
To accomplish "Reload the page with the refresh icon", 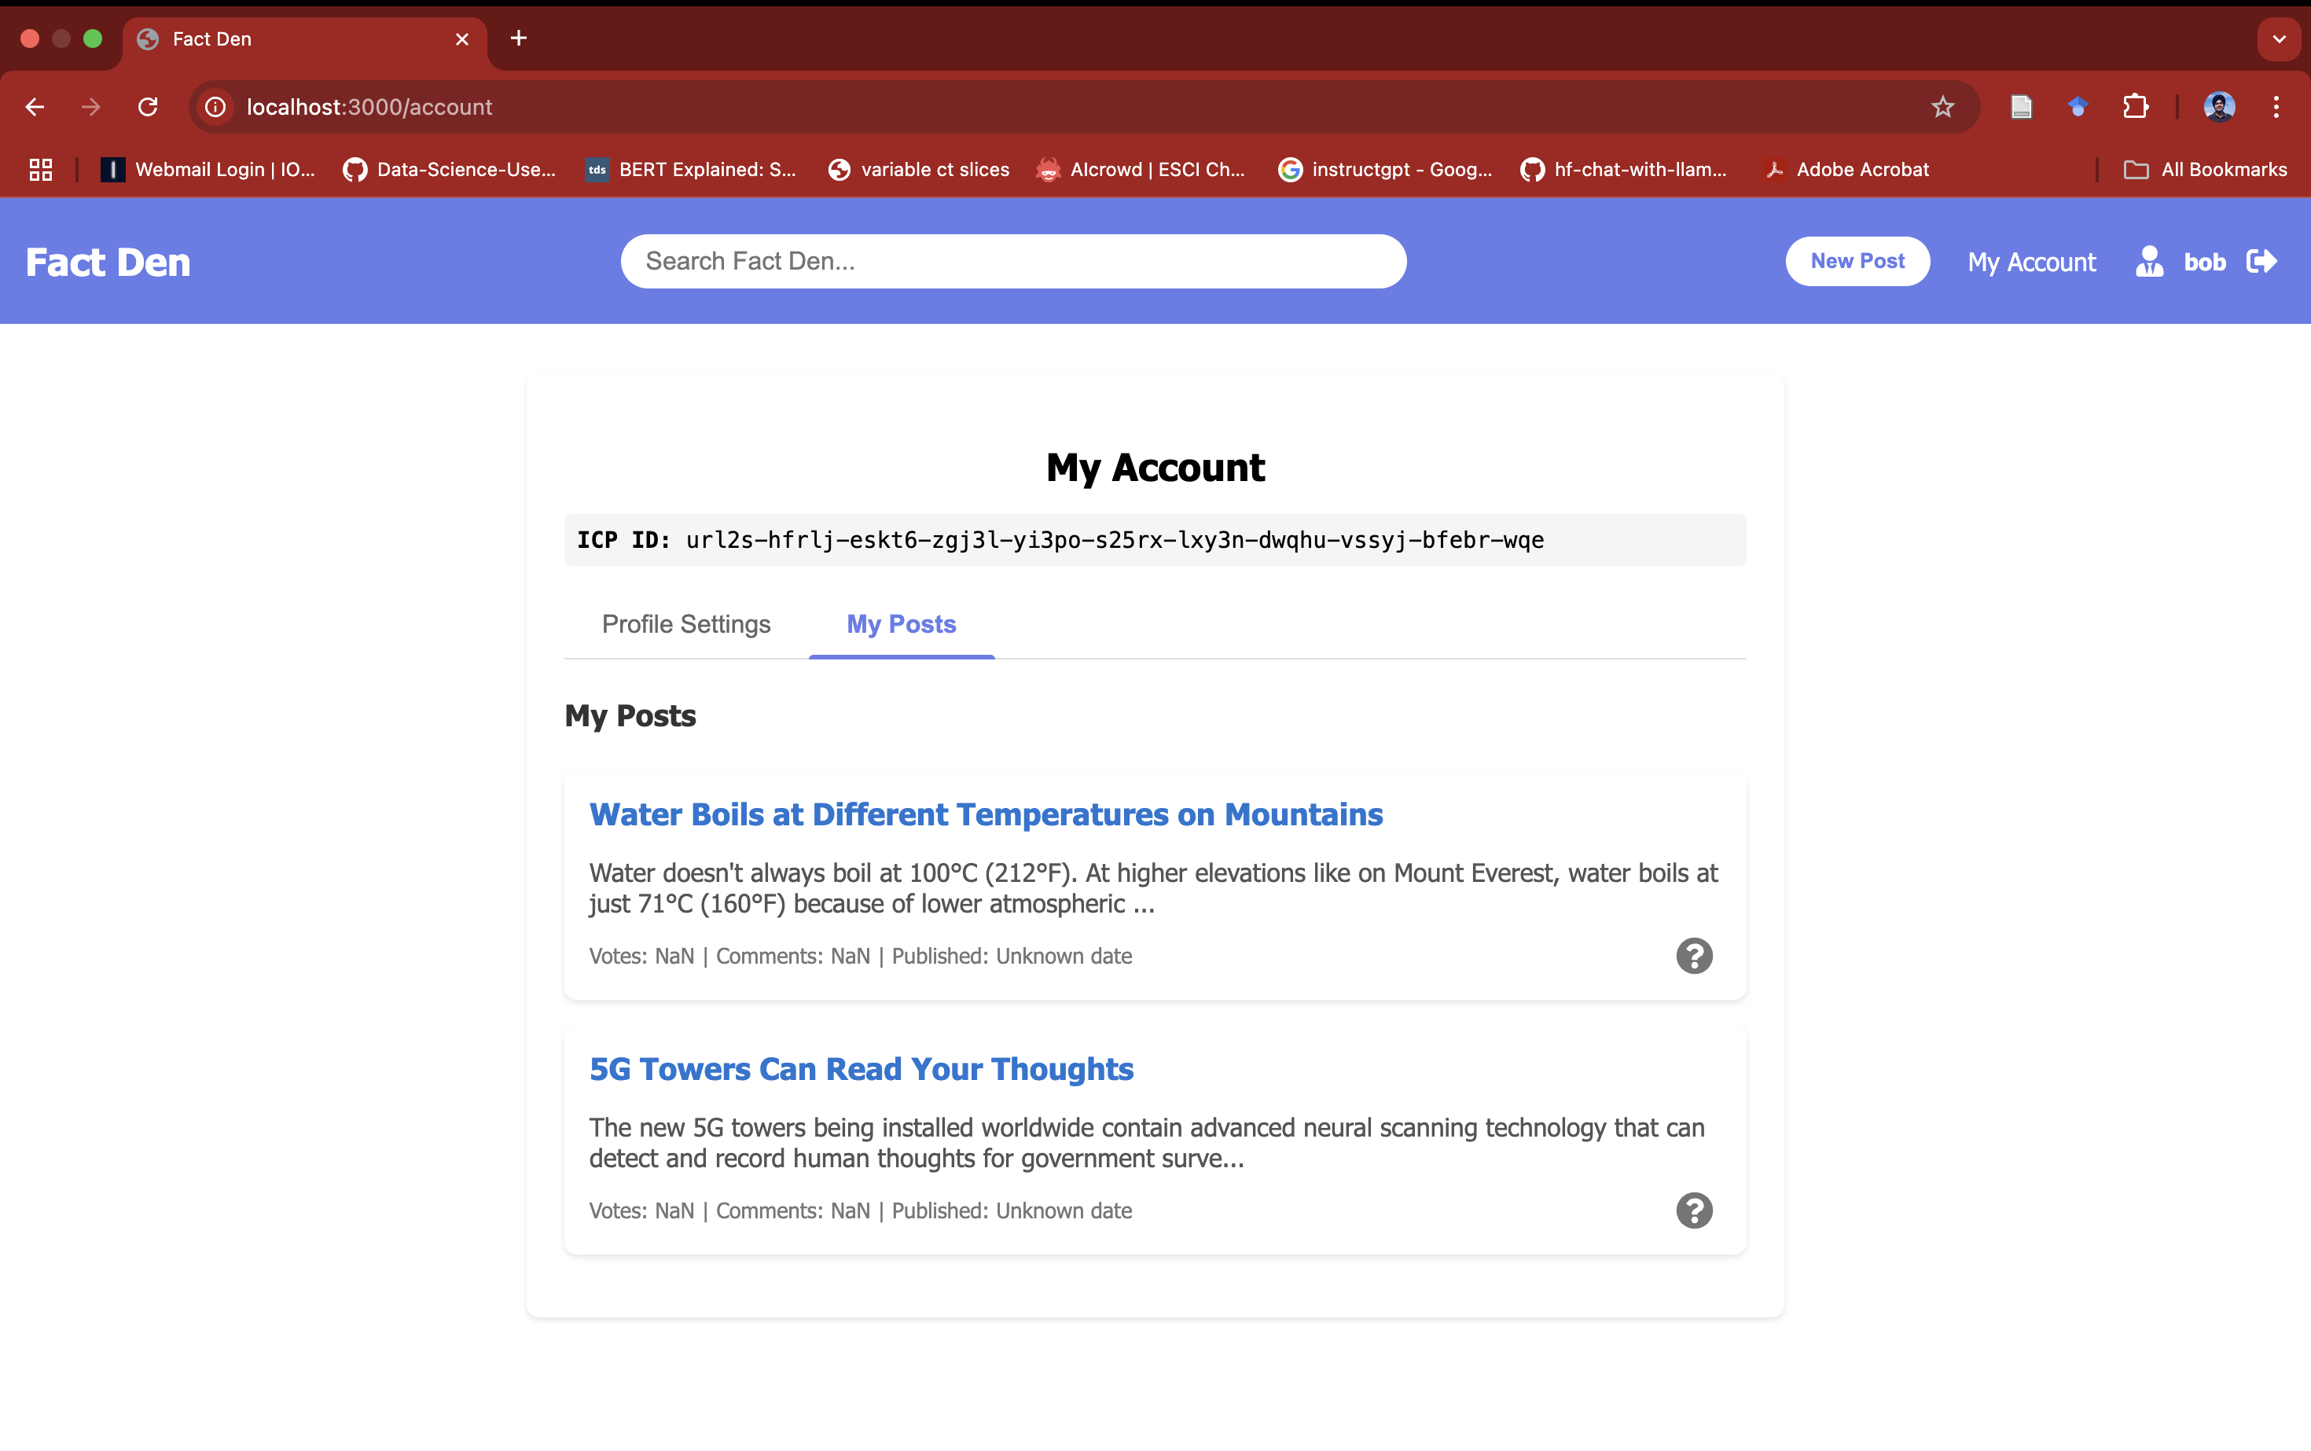I will click(148, 107).
